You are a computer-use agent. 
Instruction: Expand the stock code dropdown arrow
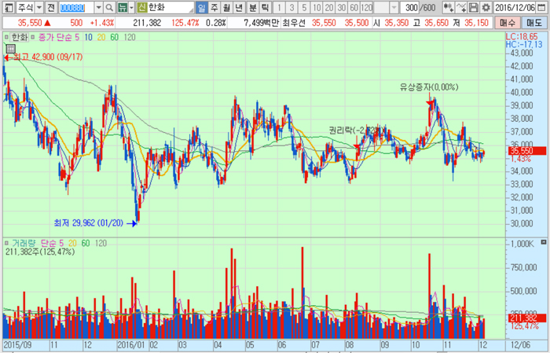98,7
